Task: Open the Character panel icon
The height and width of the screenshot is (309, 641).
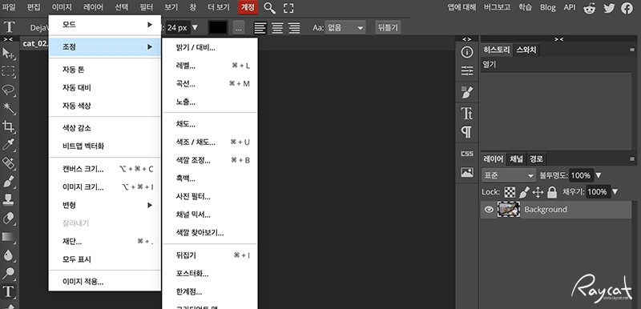Action: tap(467, 113)
